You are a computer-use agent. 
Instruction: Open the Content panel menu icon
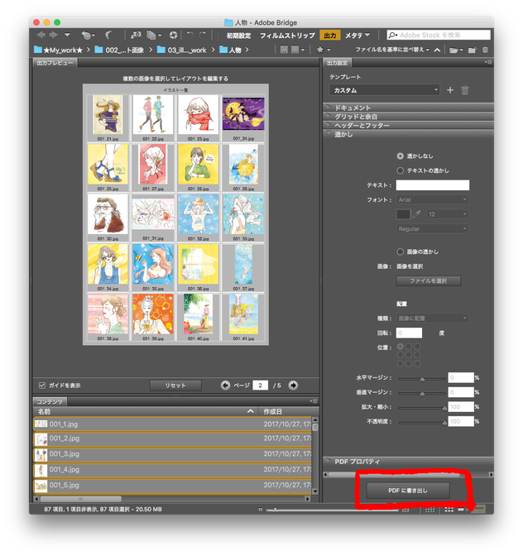click(x=314, y=401)
